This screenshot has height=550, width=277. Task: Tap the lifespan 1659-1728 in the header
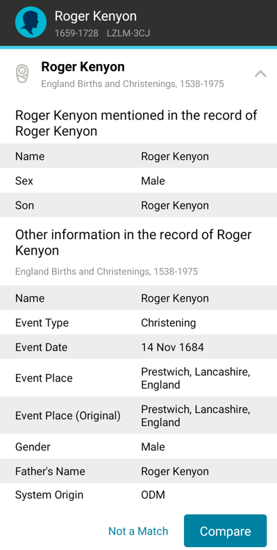click(76, 33)
